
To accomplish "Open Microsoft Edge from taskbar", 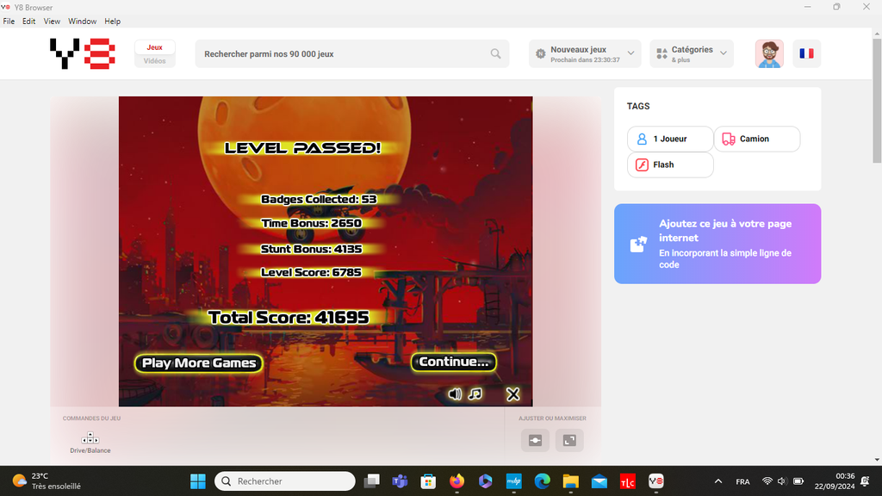I will [x=543, y=481].
